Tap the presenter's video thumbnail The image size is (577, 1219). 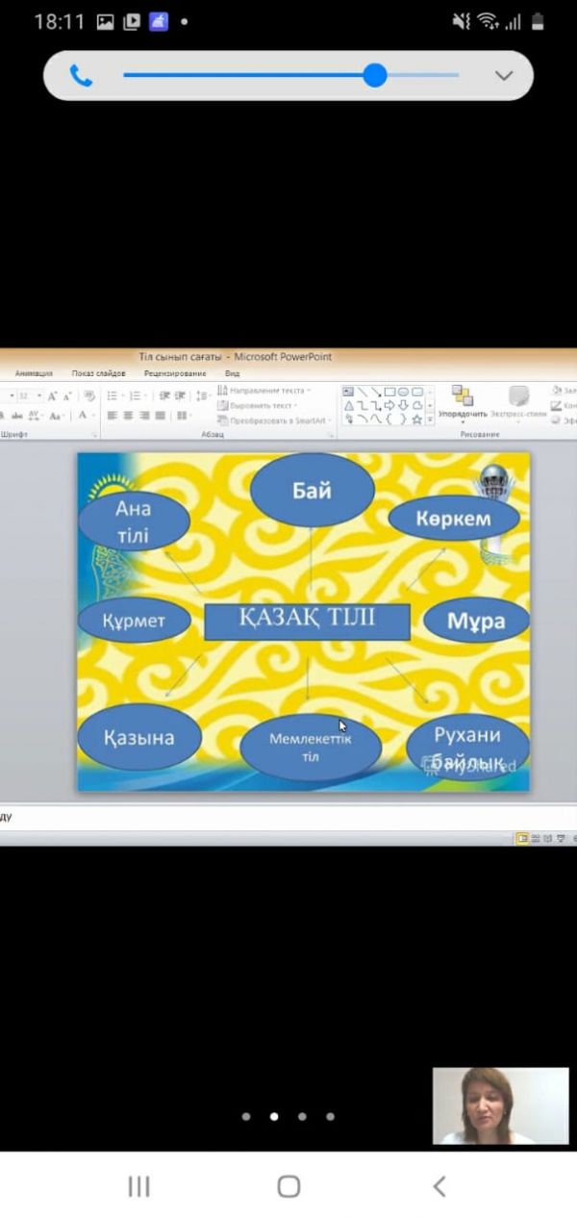(499, 1105)
